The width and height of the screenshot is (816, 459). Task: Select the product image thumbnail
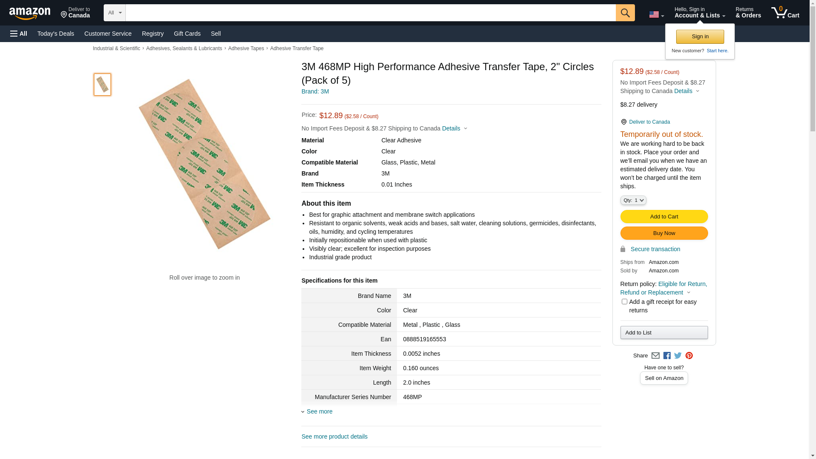(x=102, y=85)
